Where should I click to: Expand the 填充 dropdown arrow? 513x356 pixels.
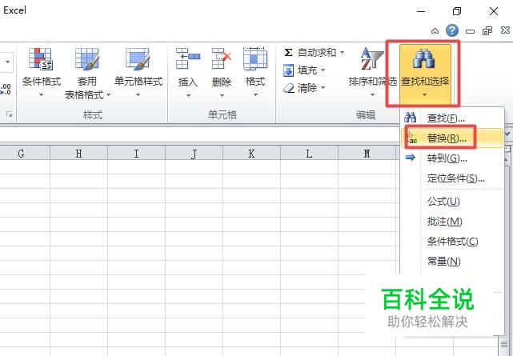tap(323, 70)
